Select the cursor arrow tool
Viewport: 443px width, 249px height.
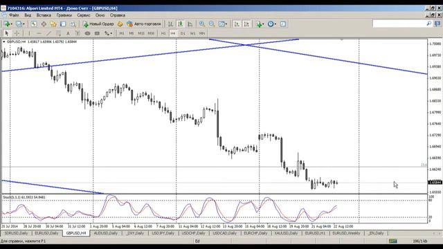pyautogui.click(x=7, y=33)
